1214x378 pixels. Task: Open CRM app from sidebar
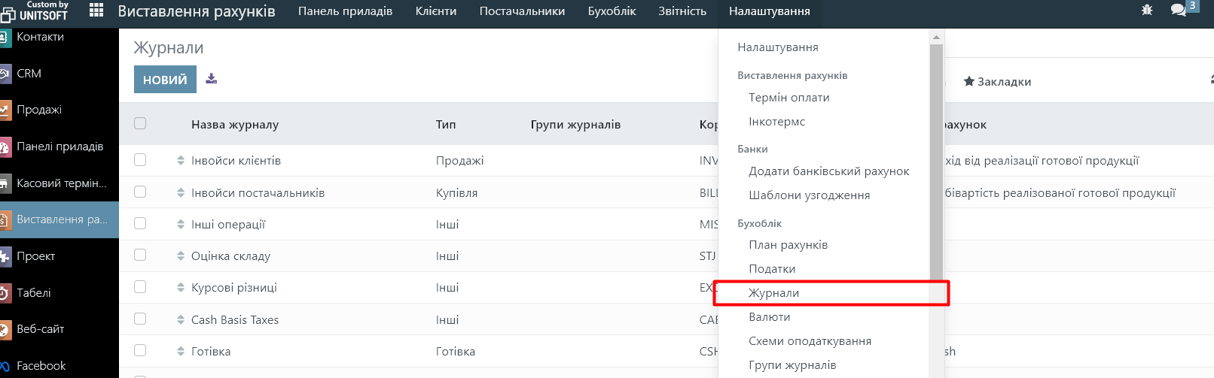pos(29,74)
